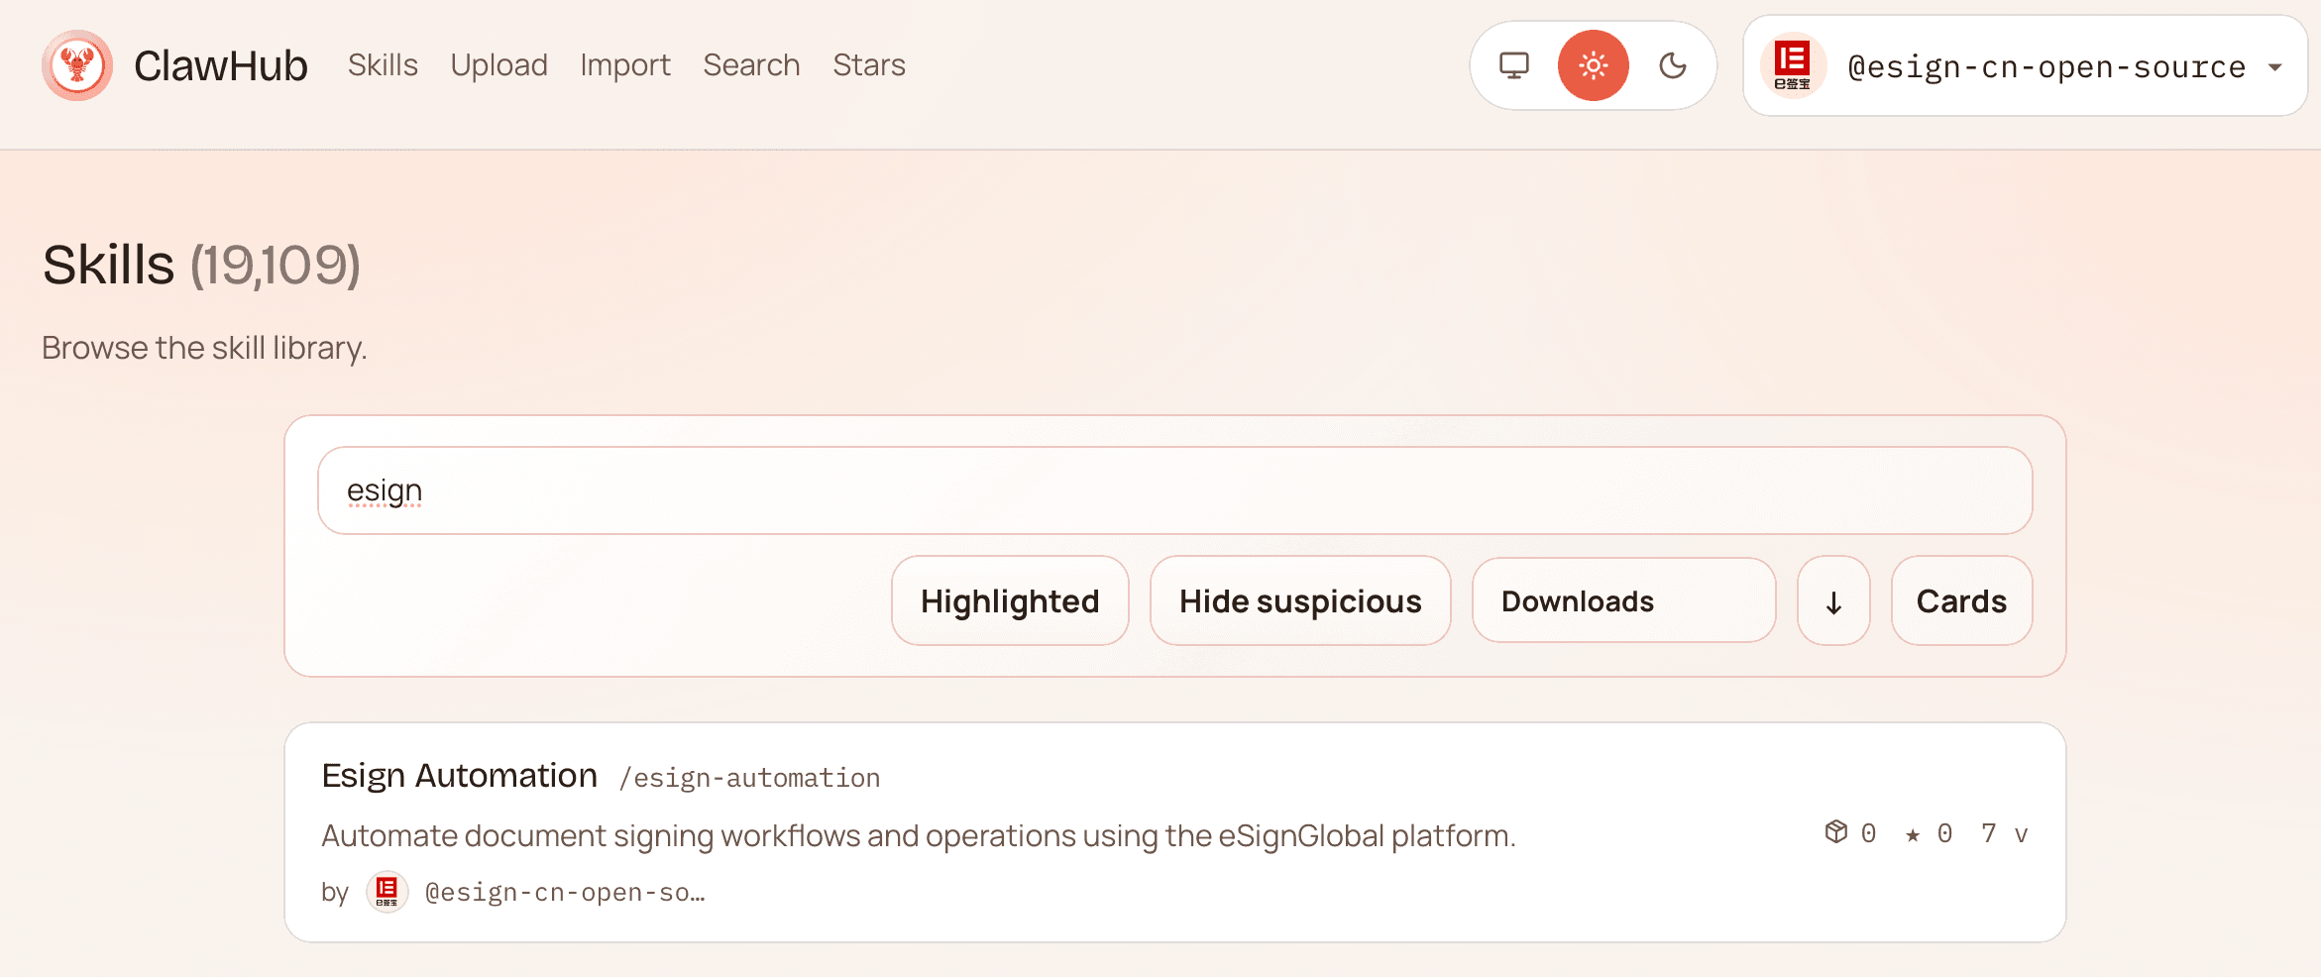Expand the Downloads sort dropdown
This screenshot has width=2321, height=977.
1622,600
